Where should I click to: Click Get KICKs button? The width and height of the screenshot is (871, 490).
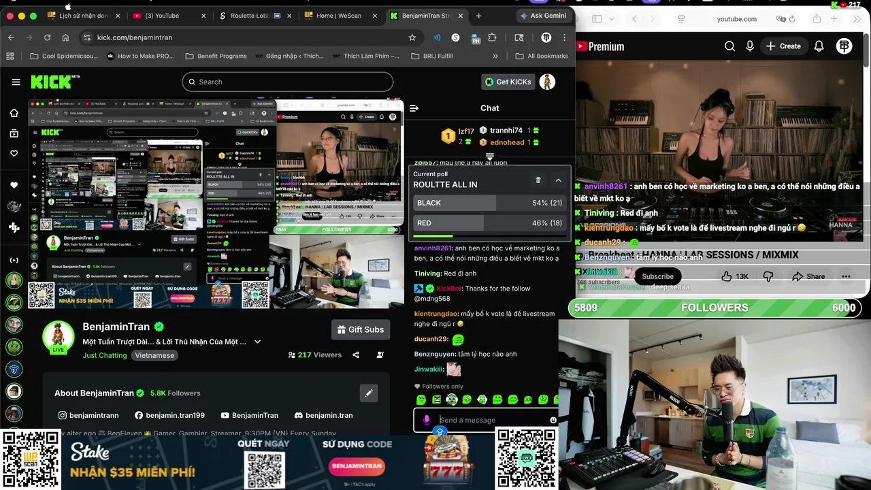(x=508, y=82)
